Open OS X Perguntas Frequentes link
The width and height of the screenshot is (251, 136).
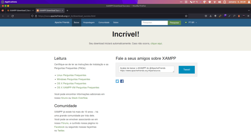pos(72,83)
